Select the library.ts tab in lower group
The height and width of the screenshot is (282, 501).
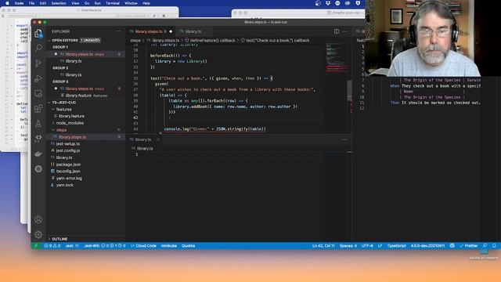142,139
